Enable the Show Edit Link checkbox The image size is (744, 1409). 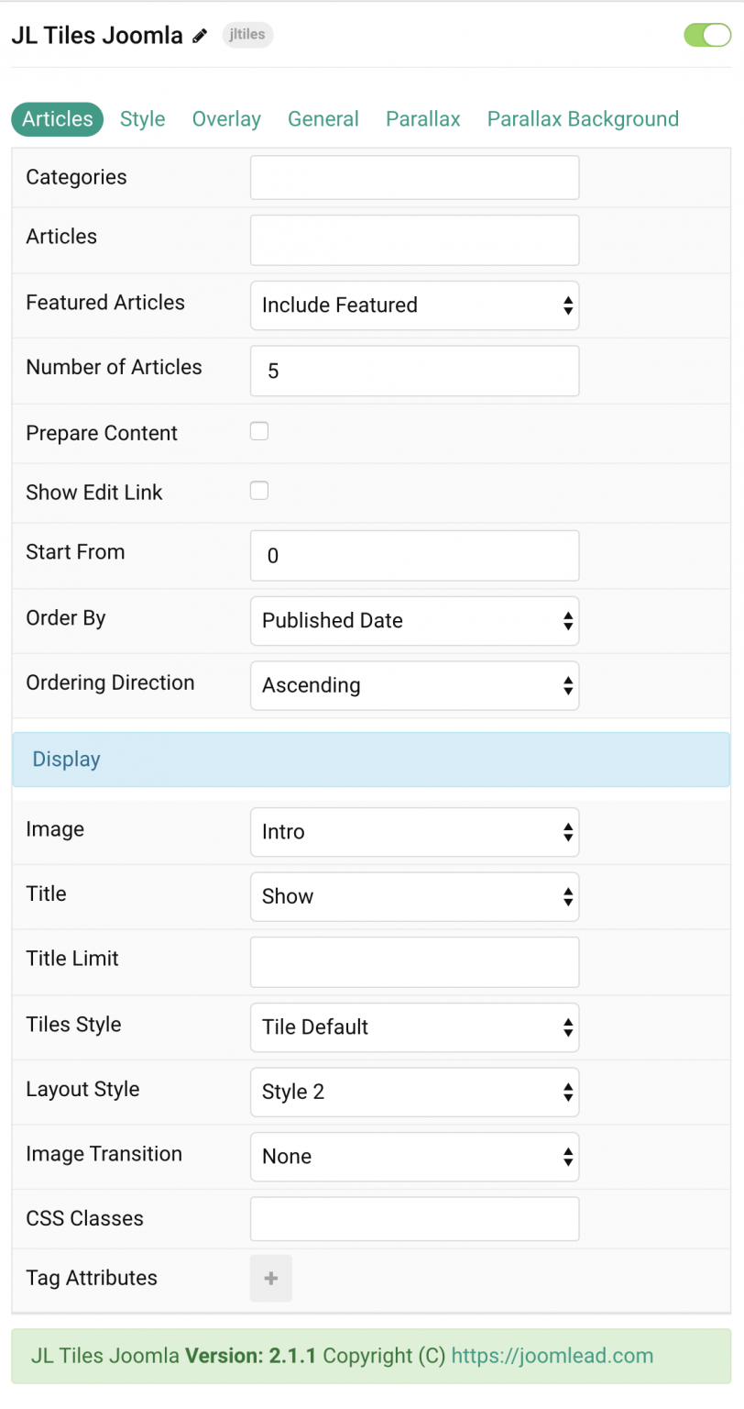click(x=258, y=490)
